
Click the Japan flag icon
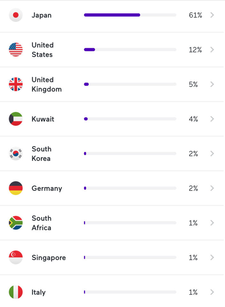pyautogui.click(x=16, y=15)
